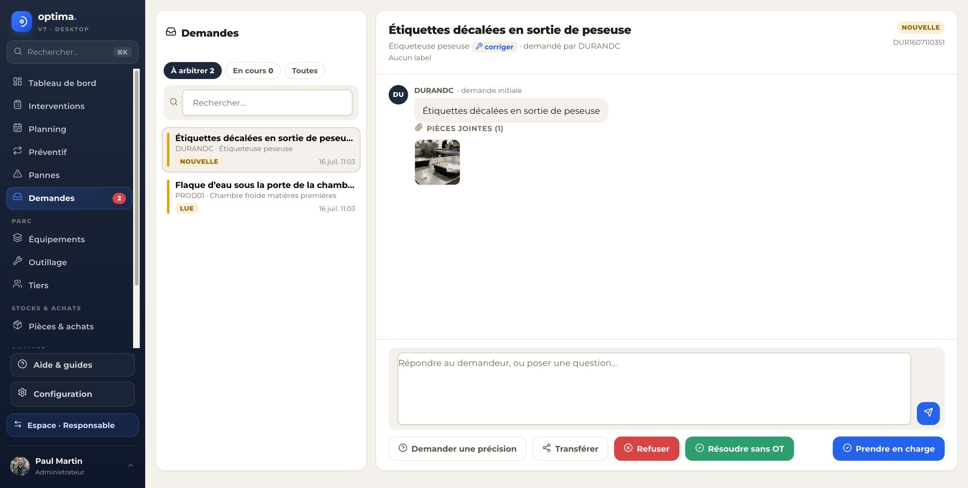The height and width of the screenshot is (488, 968).
Task: Select Flaque d'eau sous la porte request
Action: pos(261,197)
